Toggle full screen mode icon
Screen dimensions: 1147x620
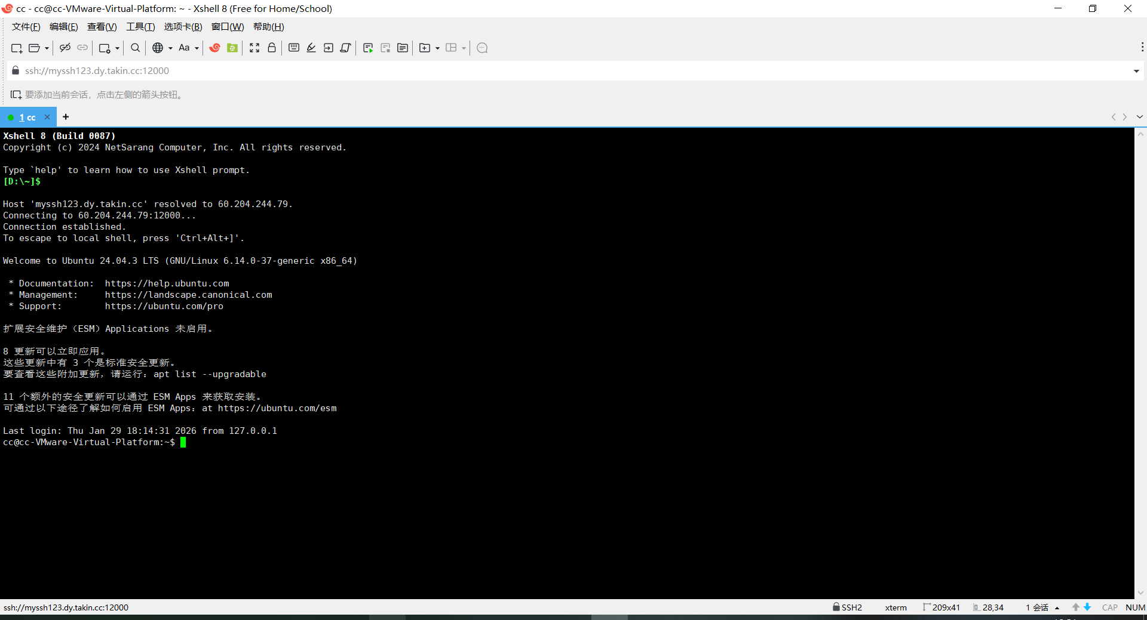click(254, 48)
